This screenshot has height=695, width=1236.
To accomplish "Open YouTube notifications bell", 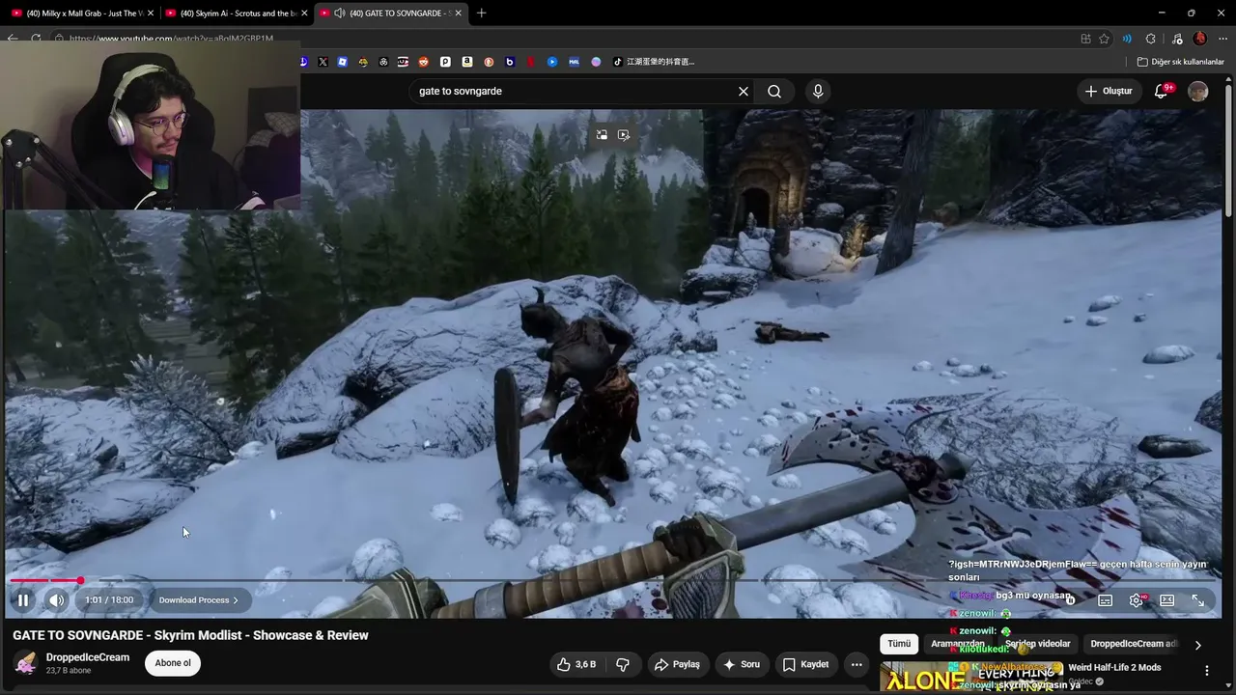I will tap(1163, 91).
